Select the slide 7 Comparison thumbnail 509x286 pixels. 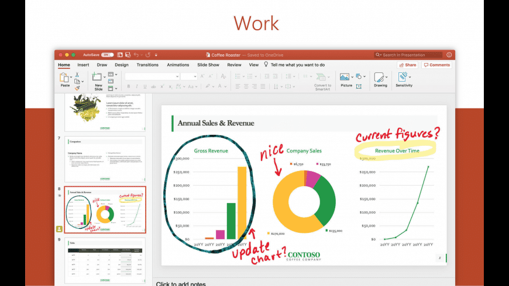[105, 159]
